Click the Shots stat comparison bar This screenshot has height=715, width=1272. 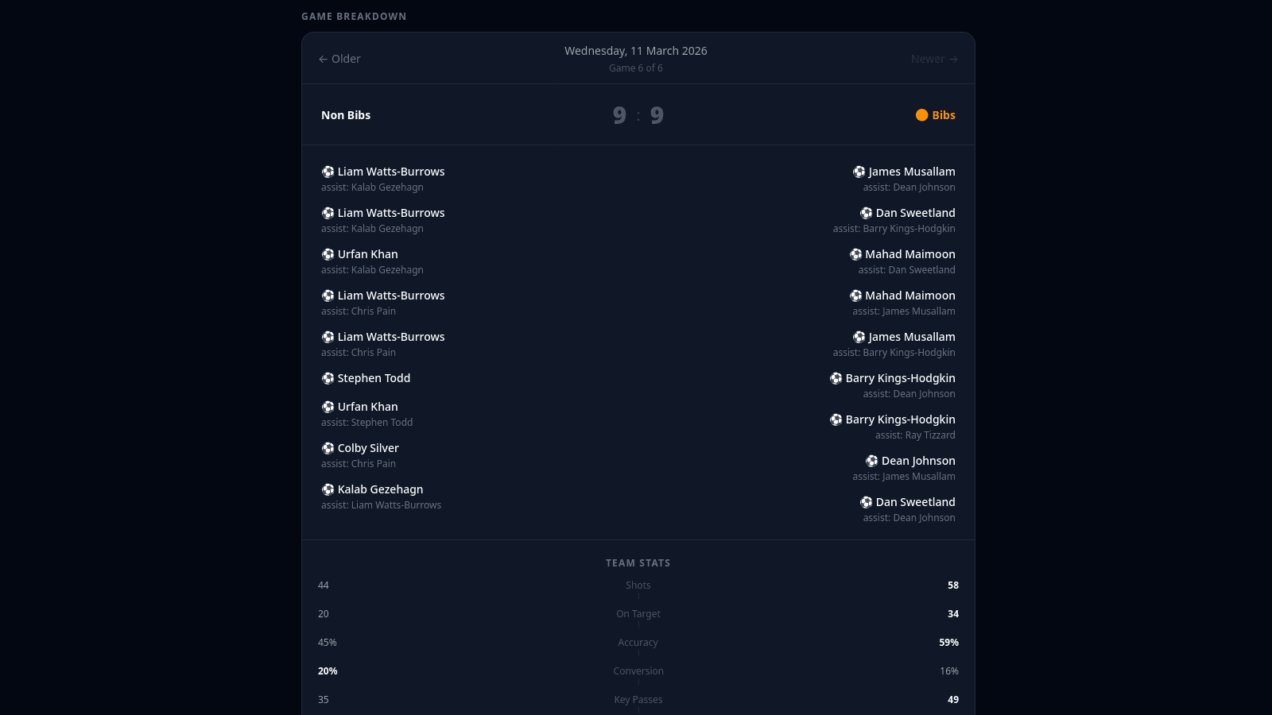[x=638, y=585]
